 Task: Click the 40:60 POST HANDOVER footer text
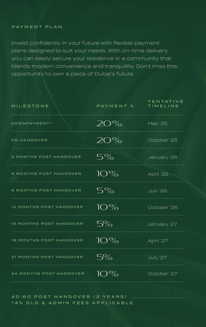69,297
